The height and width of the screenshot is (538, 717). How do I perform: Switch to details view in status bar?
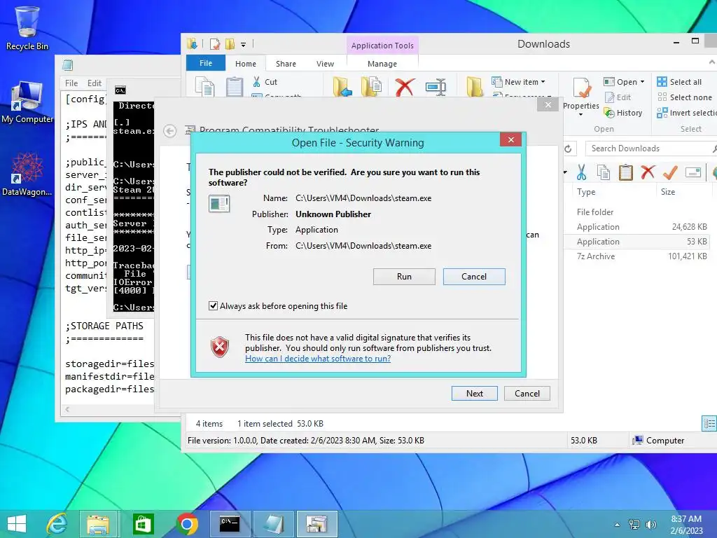(709, 423)
